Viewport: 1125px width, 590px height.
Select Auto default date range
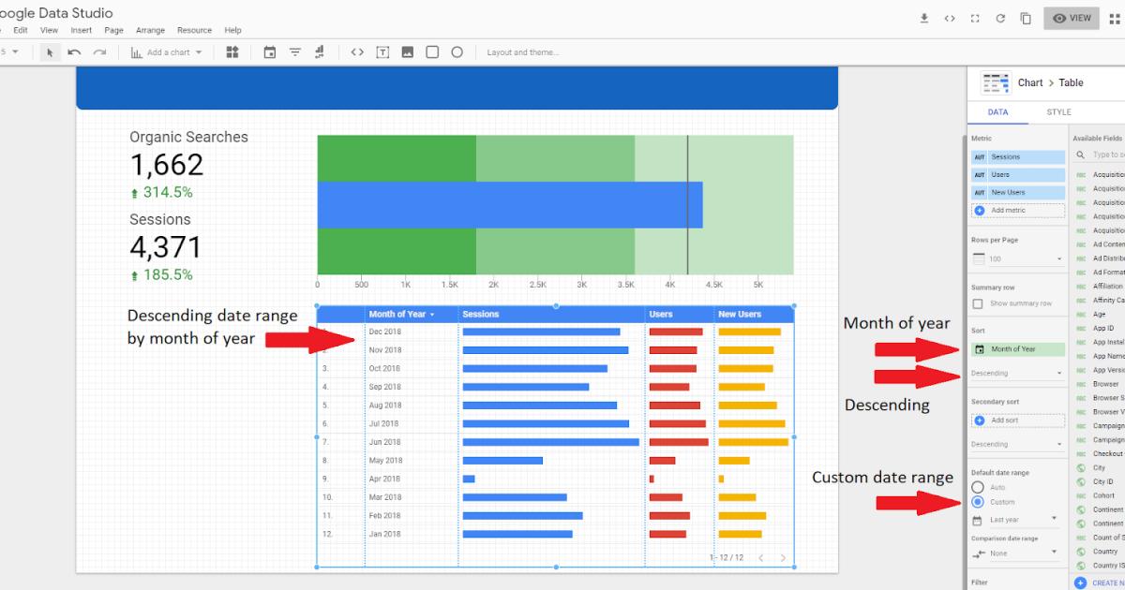(x=978, y=487)
